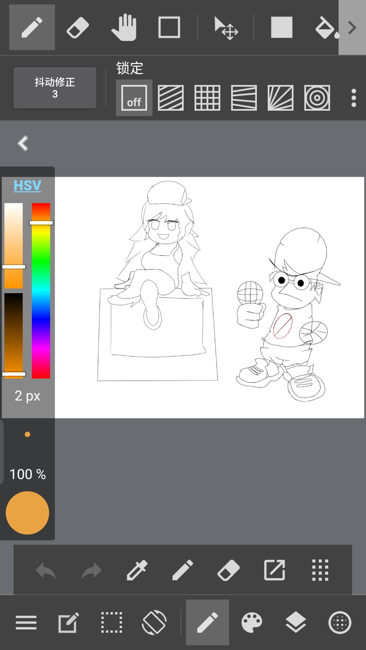Switch color mode via HSV link
366x650 pixels.
point(27,186)
